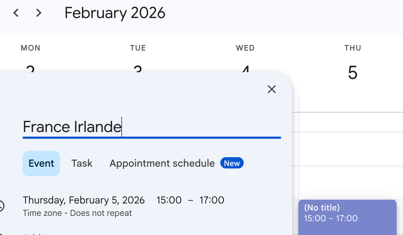The height and width of the screenshot is (235, 403).
Task: Click the MON day header
Action: pyautogui.click(x=31, y=48)
